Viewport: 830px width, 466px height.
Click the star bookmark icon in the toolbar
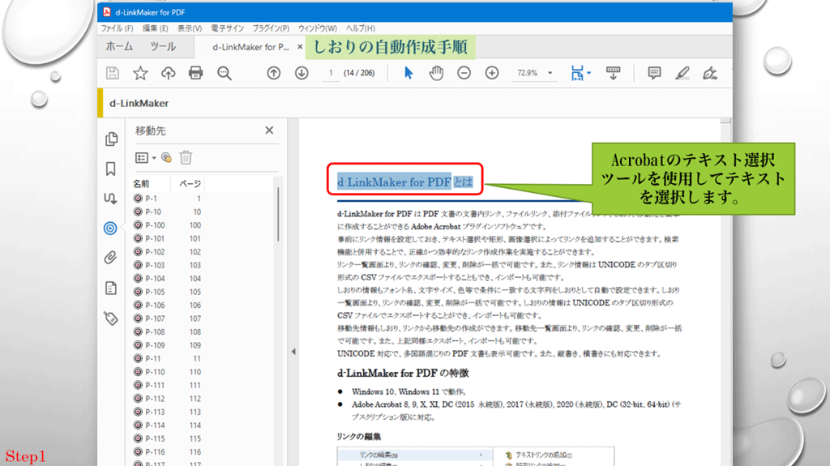click(140, 73)
